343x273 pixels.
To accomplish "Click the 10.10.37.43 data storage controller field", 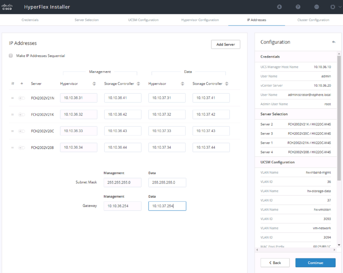I will pyautogui.click(x=211, y=131).
